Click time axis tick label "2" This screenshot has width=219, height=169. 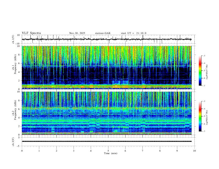(56, 151)
